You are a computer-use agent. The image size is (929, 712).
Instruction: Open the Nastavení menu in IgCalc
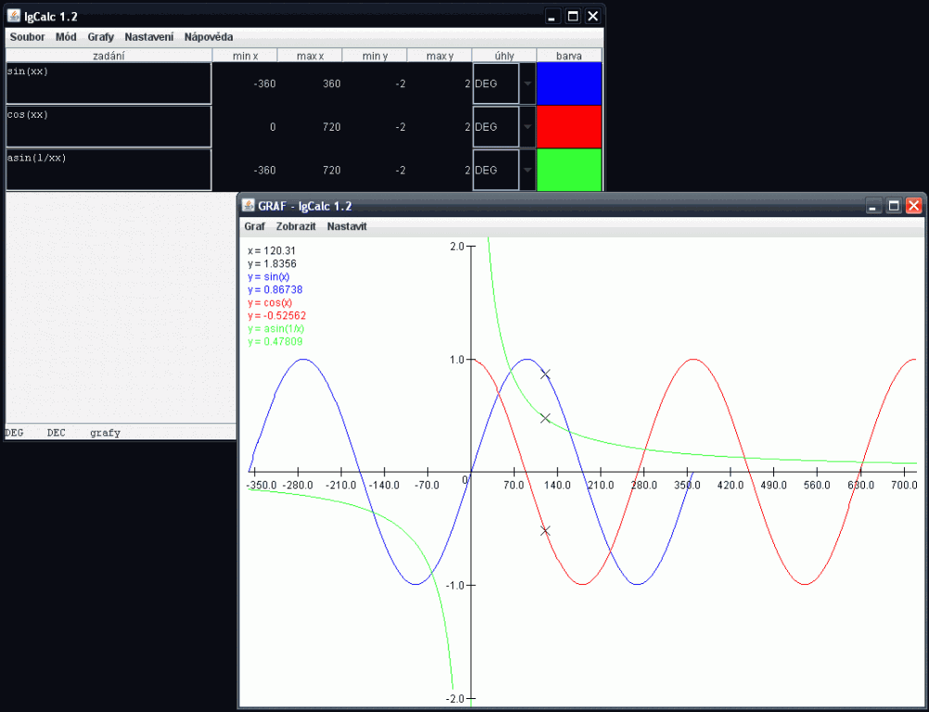click(148, 37)
